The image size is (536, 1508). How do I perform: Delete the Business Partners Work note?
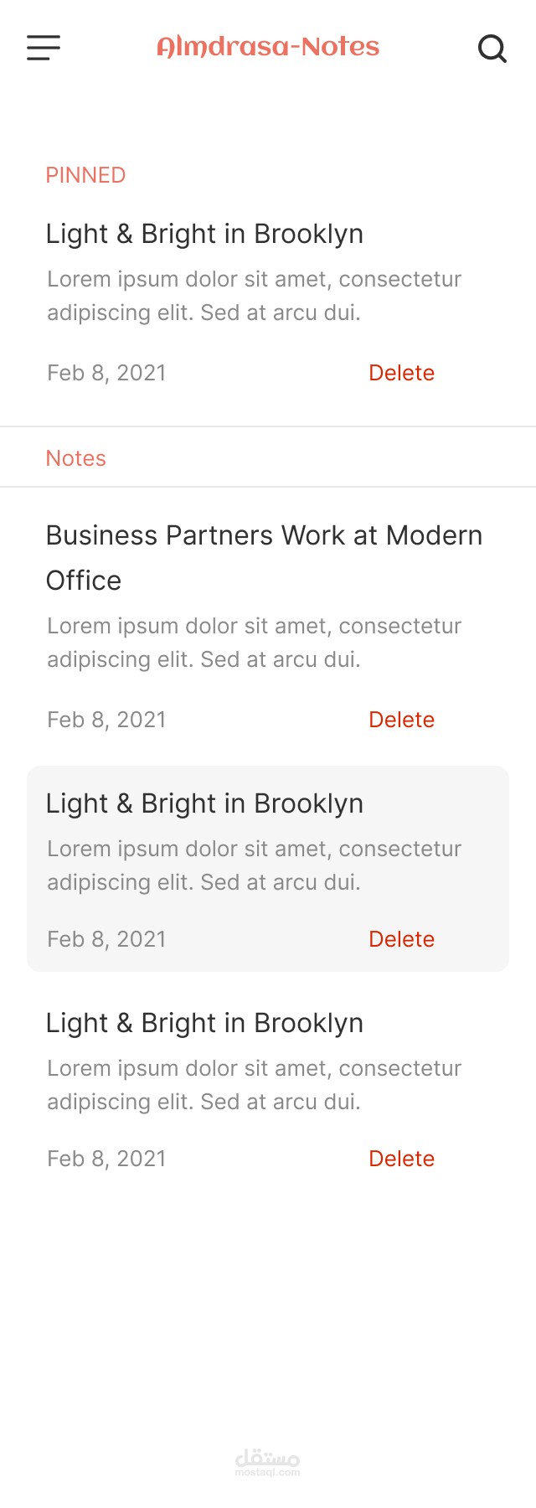(x=401, y=720)
